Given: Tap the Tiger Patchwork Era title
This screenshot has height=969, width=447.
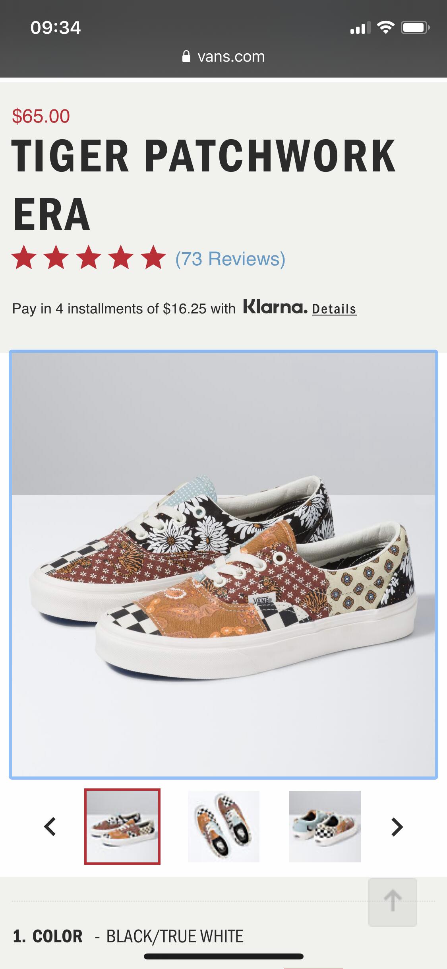Looking at the screenshot, I should point(203,185).
